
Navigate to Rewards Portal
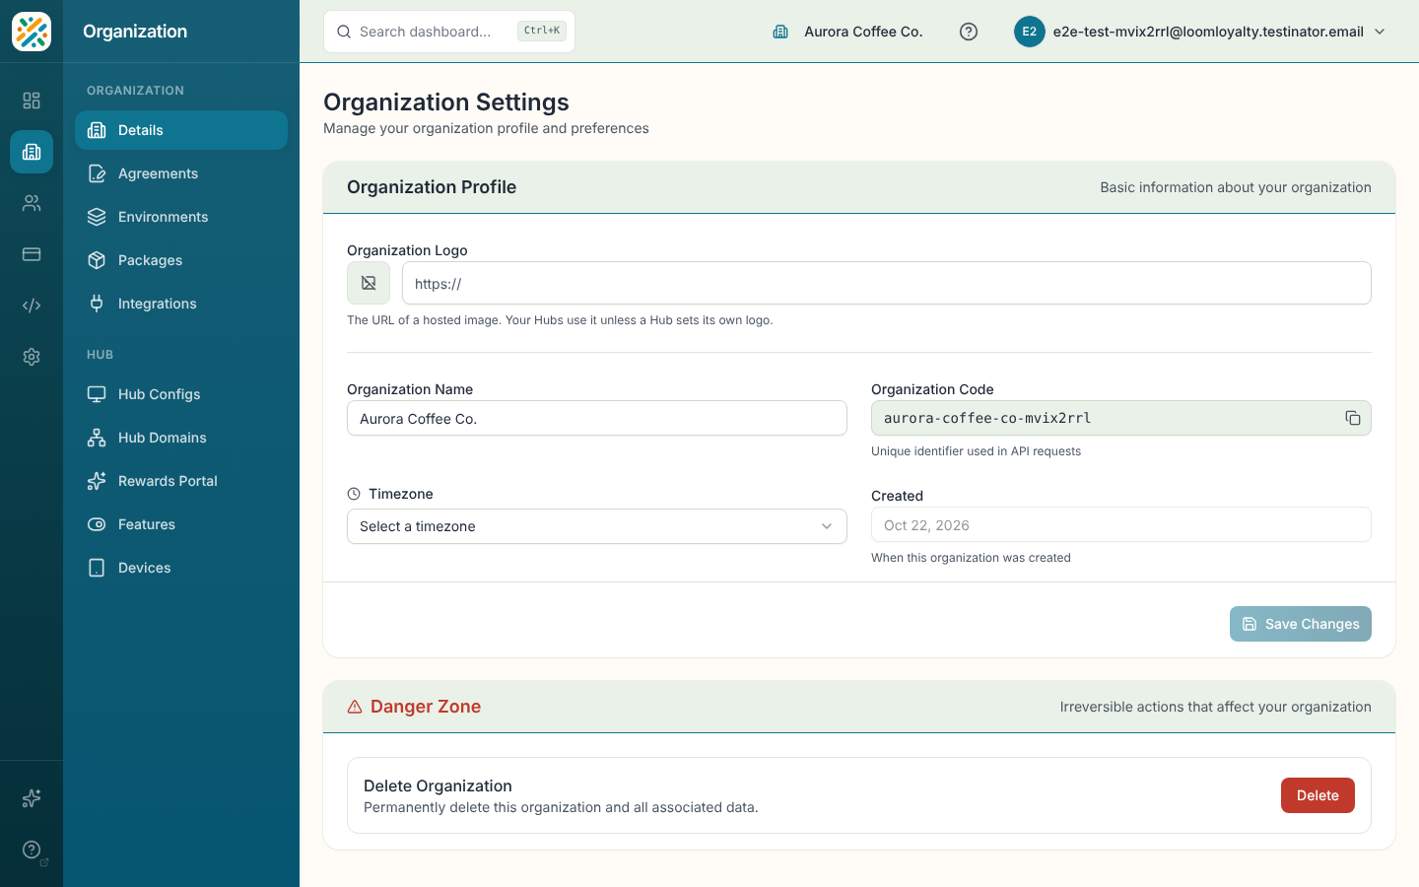click(x=181, y=481)
